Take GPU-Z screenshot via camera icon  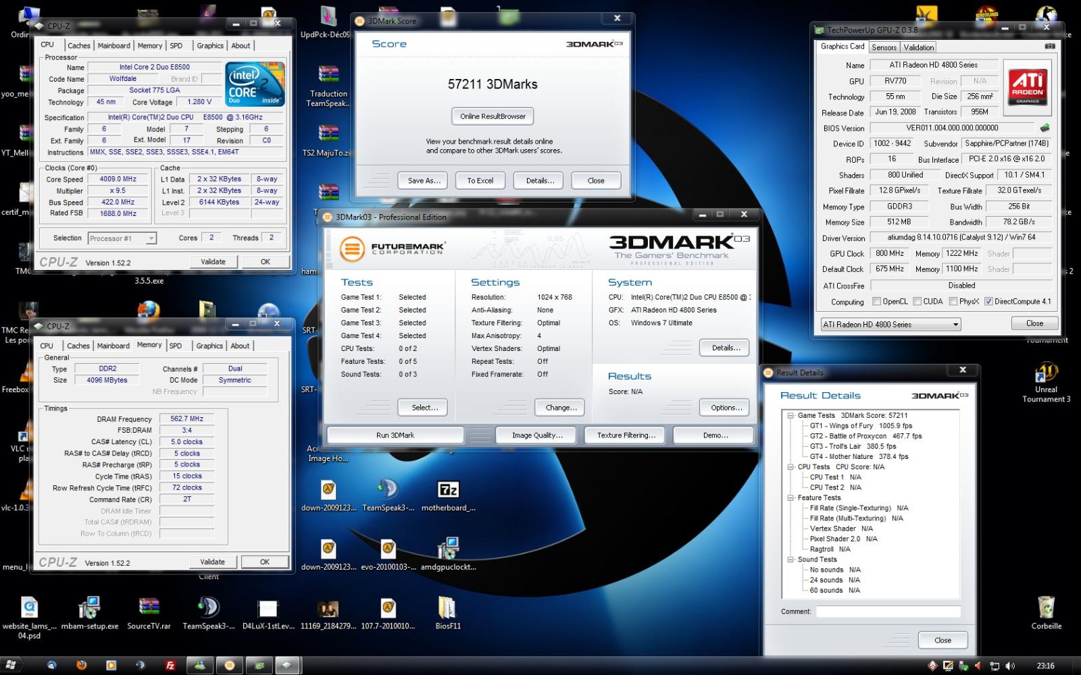click(x=1050, y=46)
